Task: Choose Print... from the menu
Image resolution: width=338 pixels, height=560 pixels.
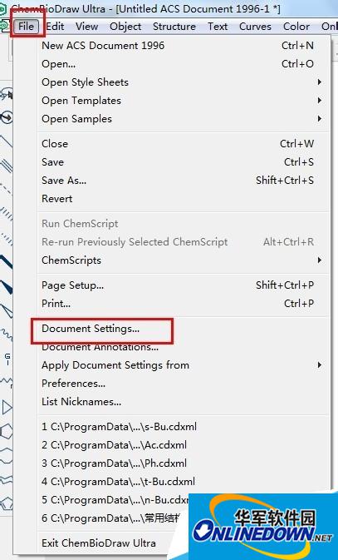Action: [56, 304]
